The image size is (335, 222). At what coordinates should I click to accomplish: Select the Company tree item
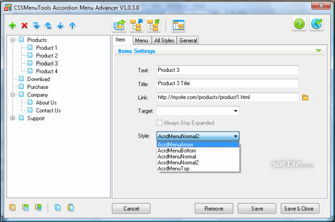point(38,95)
